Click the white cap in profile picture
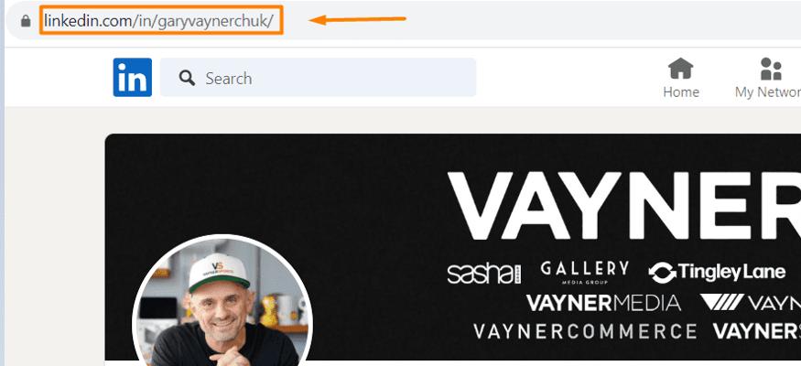801x366 pixels. coord(219,272)
